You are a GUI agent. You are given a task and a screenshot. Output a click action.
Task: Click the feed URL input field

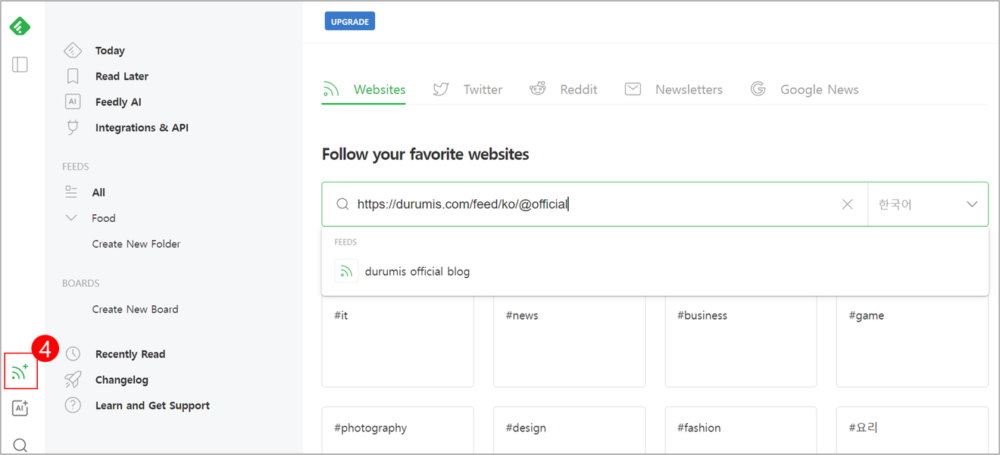[x=595, y=204]
